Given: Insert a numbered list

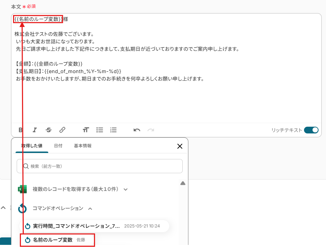Looking at the screenshot, I should tap(113, 130).
